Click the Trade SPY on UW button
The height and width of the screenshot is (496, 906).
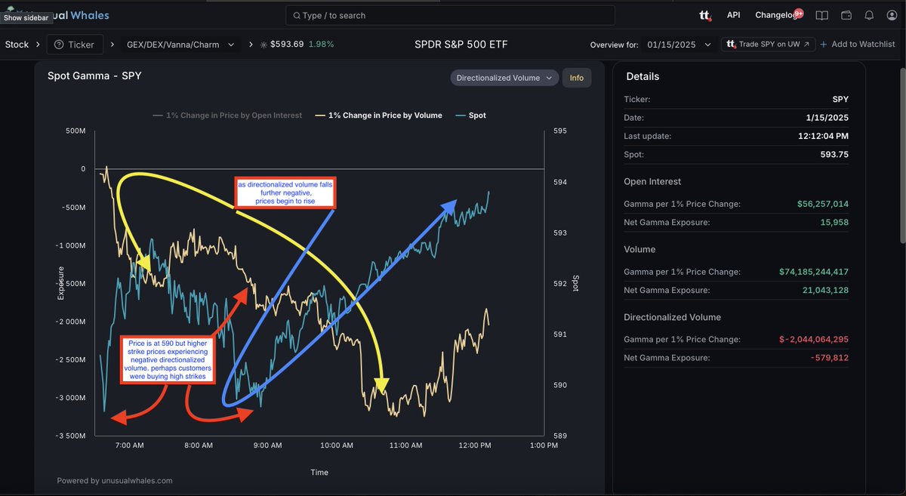[768, 45]
